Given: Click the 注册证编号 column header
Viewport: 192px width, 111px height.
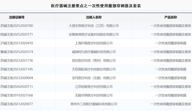Looking at the screenshot, I should coord(17,17).
